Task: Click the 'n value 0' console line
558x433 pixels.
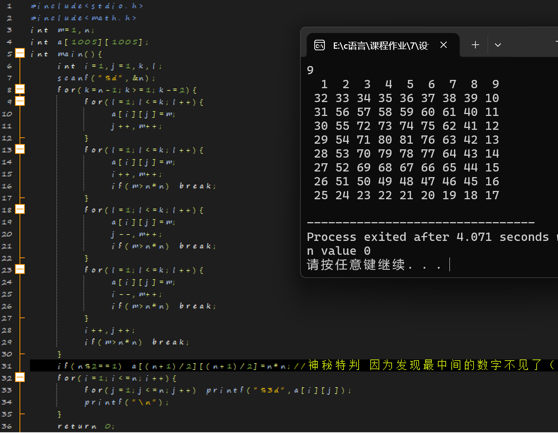Action: [x=339, y=251]
